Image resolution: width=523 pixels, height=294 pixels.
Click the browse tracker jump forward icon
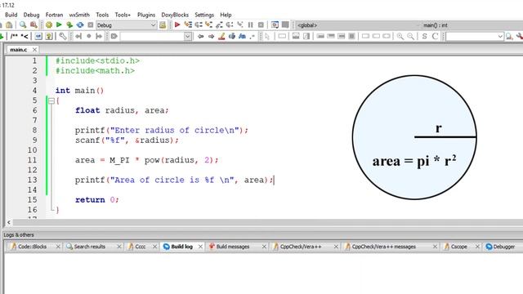[99, 36]
